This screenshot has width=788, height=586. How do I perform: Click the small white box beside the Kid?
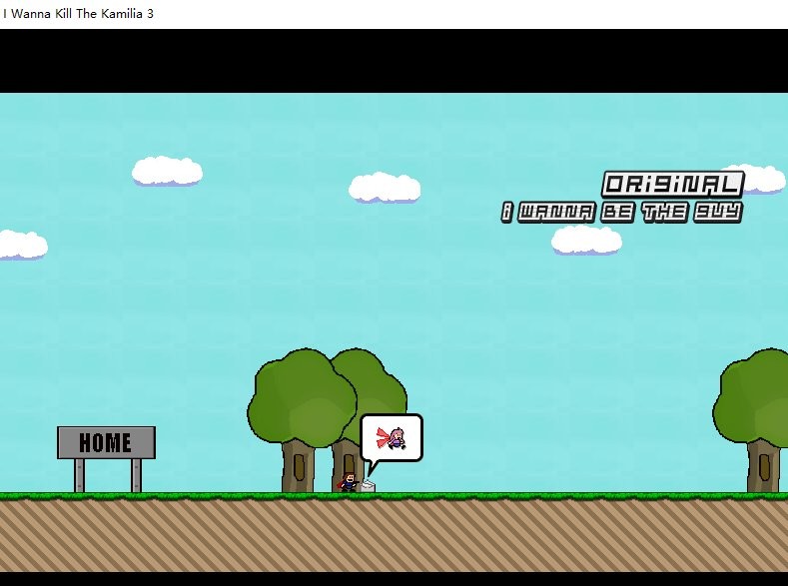pyautogui.click(x=368, y=485)
